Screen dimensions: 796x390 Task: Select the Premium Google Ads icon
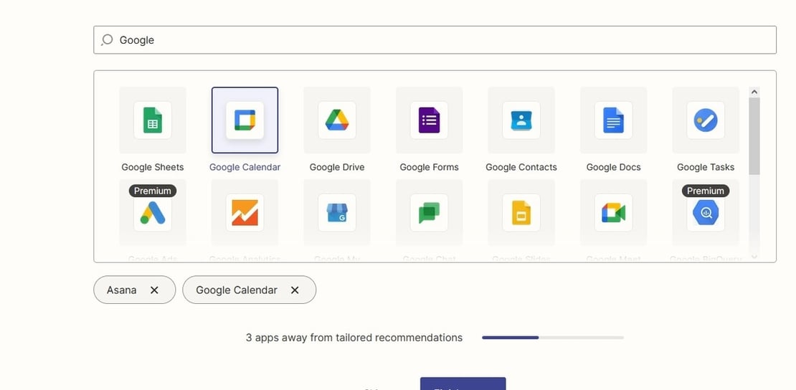(x=152, y=213)
